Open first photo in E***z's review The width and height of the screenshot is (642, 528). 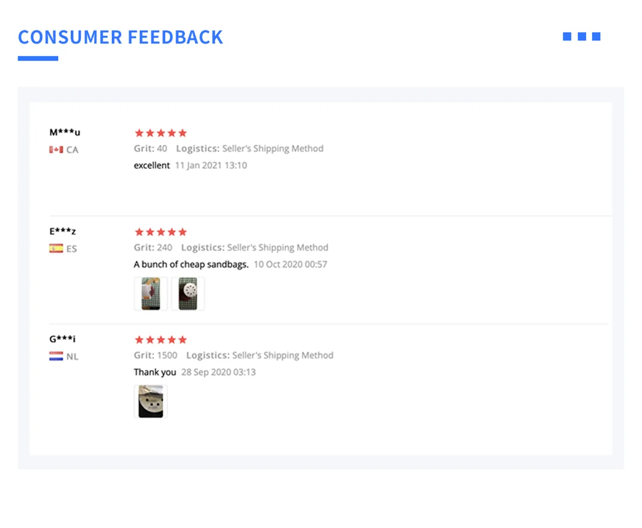[x=150, y=293]
